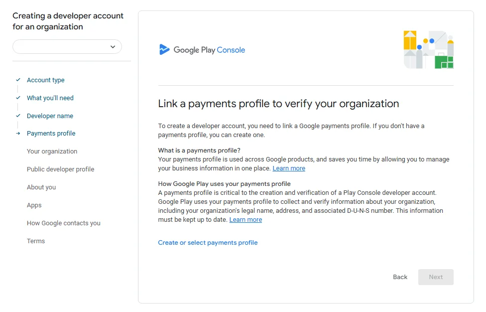Open the Your organization step
This screenshot has height=312, width=486.
click(52, 152)
